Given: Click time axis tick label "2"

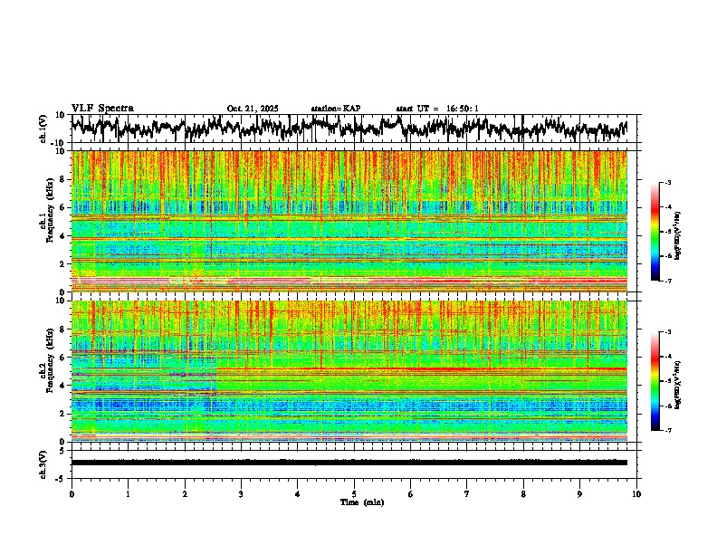Looking at the screenshot, I should [x=185, y=494].
